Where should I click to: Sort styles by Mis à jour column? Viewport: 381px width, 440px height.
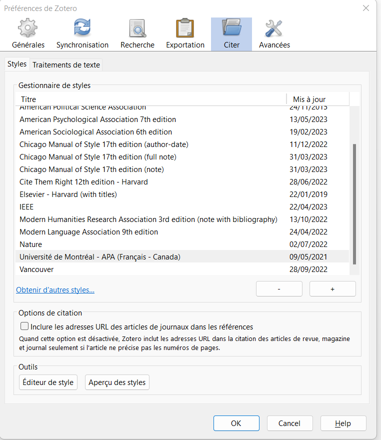[x=318, y=99]
